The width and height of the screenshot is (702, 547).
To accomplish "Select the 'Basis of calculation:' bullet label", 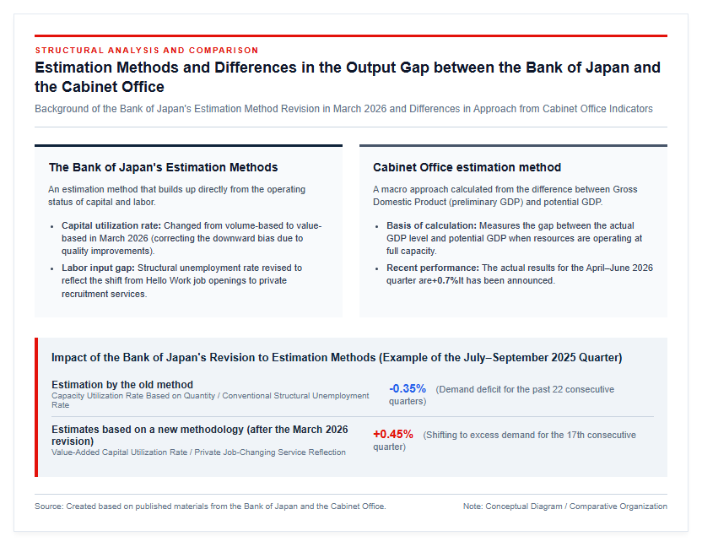I will pos(432,225).
